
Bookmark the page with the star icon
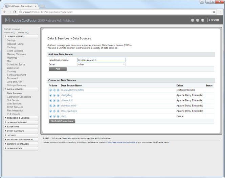(x=214, y=12)
